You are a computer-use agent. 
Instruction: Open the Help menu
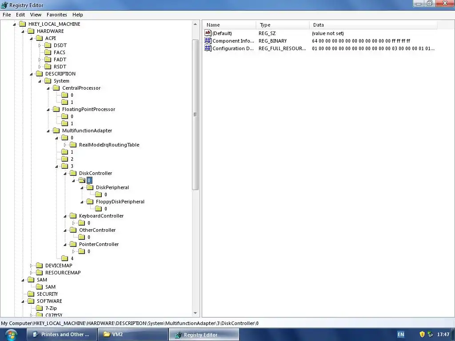point(77,15)
